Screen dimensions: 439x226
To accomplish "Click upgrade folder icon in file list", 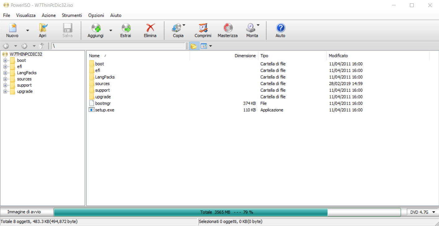I will 92,97.
